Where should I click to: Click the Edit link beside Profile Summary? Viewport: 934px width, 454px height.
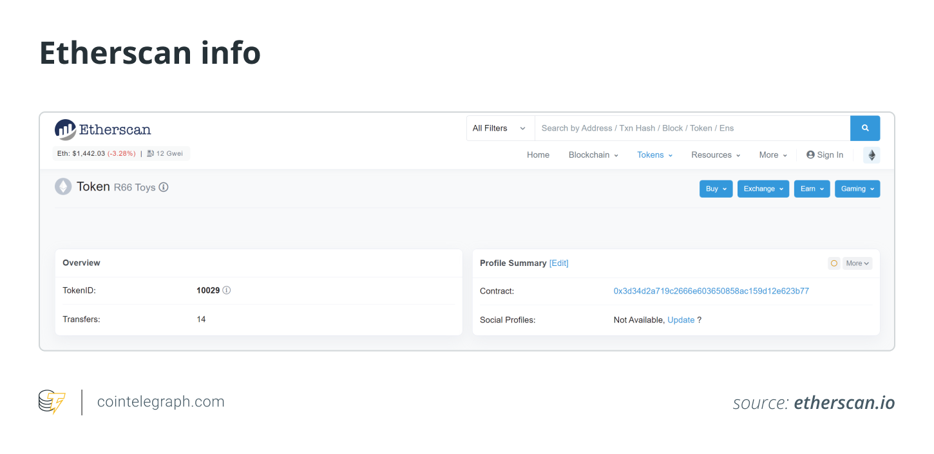559,263
